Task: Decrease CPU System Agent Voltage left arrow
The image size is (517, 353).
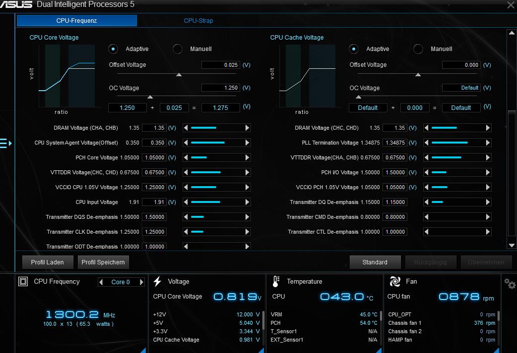Action: point(186,143)
